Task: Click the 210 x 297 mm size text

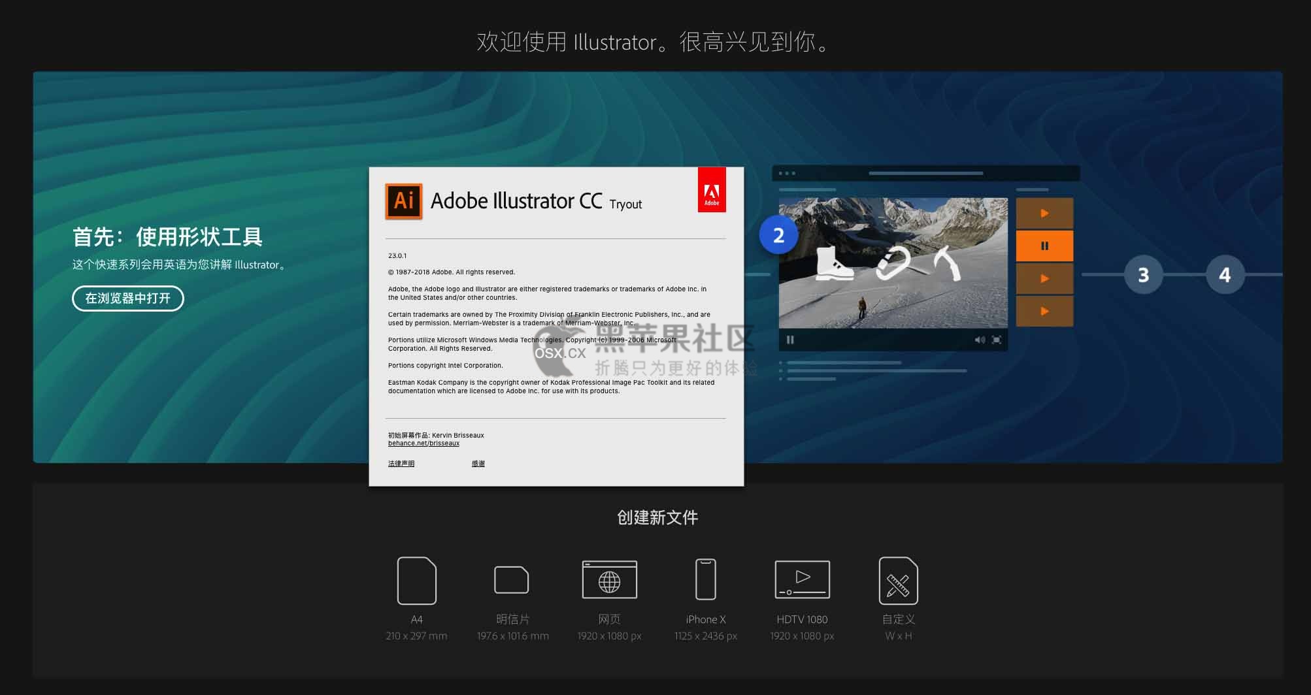Action: [x=416, y=636]
